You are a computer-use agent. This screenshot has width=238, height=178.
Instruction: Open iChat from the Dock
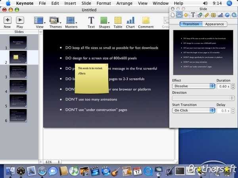[53, 171]
